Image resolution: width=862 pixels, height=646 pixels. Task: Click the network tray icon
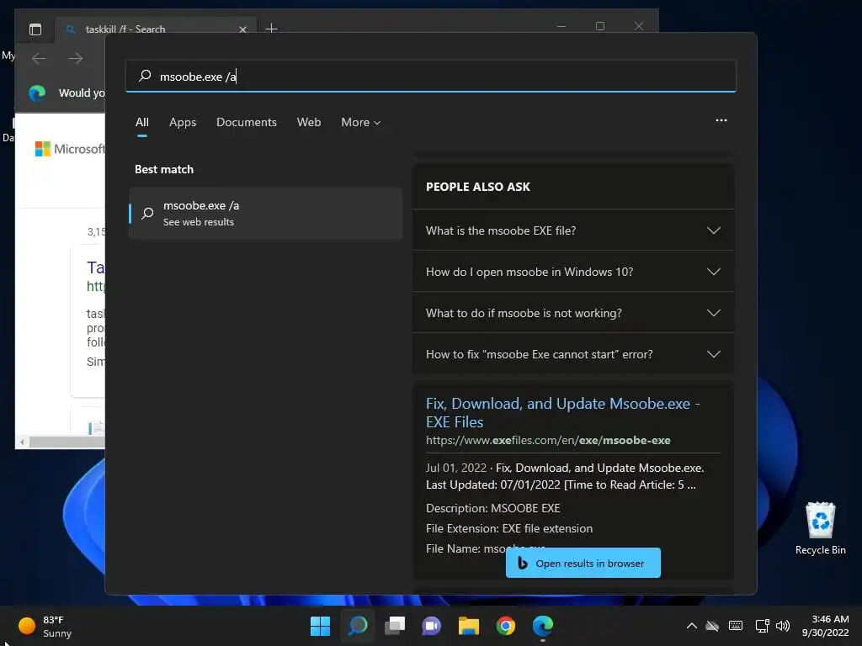point(762,626)
